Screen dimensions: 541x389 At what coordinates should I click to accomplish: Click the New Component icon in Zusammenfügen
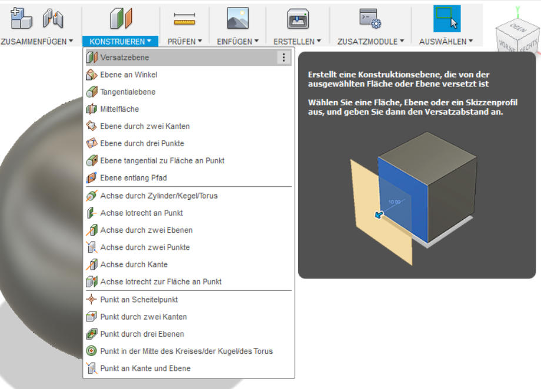tap(21, 19)
